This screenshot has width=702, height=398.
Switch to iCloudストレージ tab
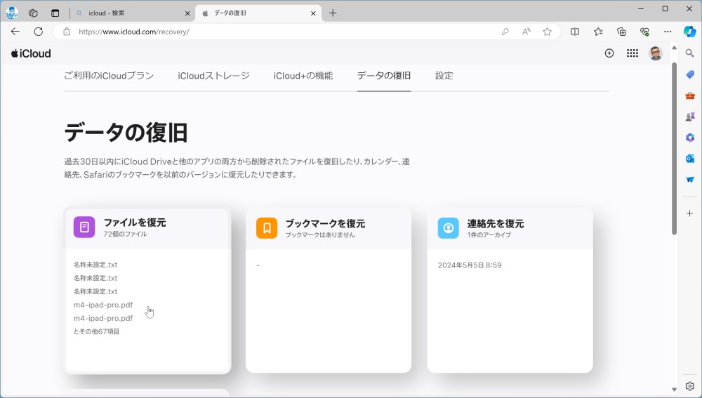pos(213,76)
